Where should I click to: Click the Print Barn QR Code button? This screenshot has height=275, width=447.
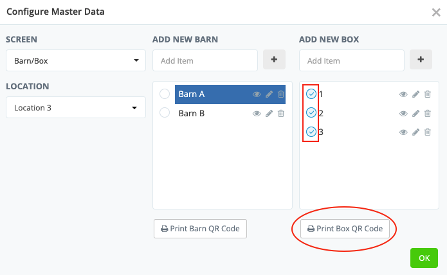pyautogui.click(x=200, y=229)
